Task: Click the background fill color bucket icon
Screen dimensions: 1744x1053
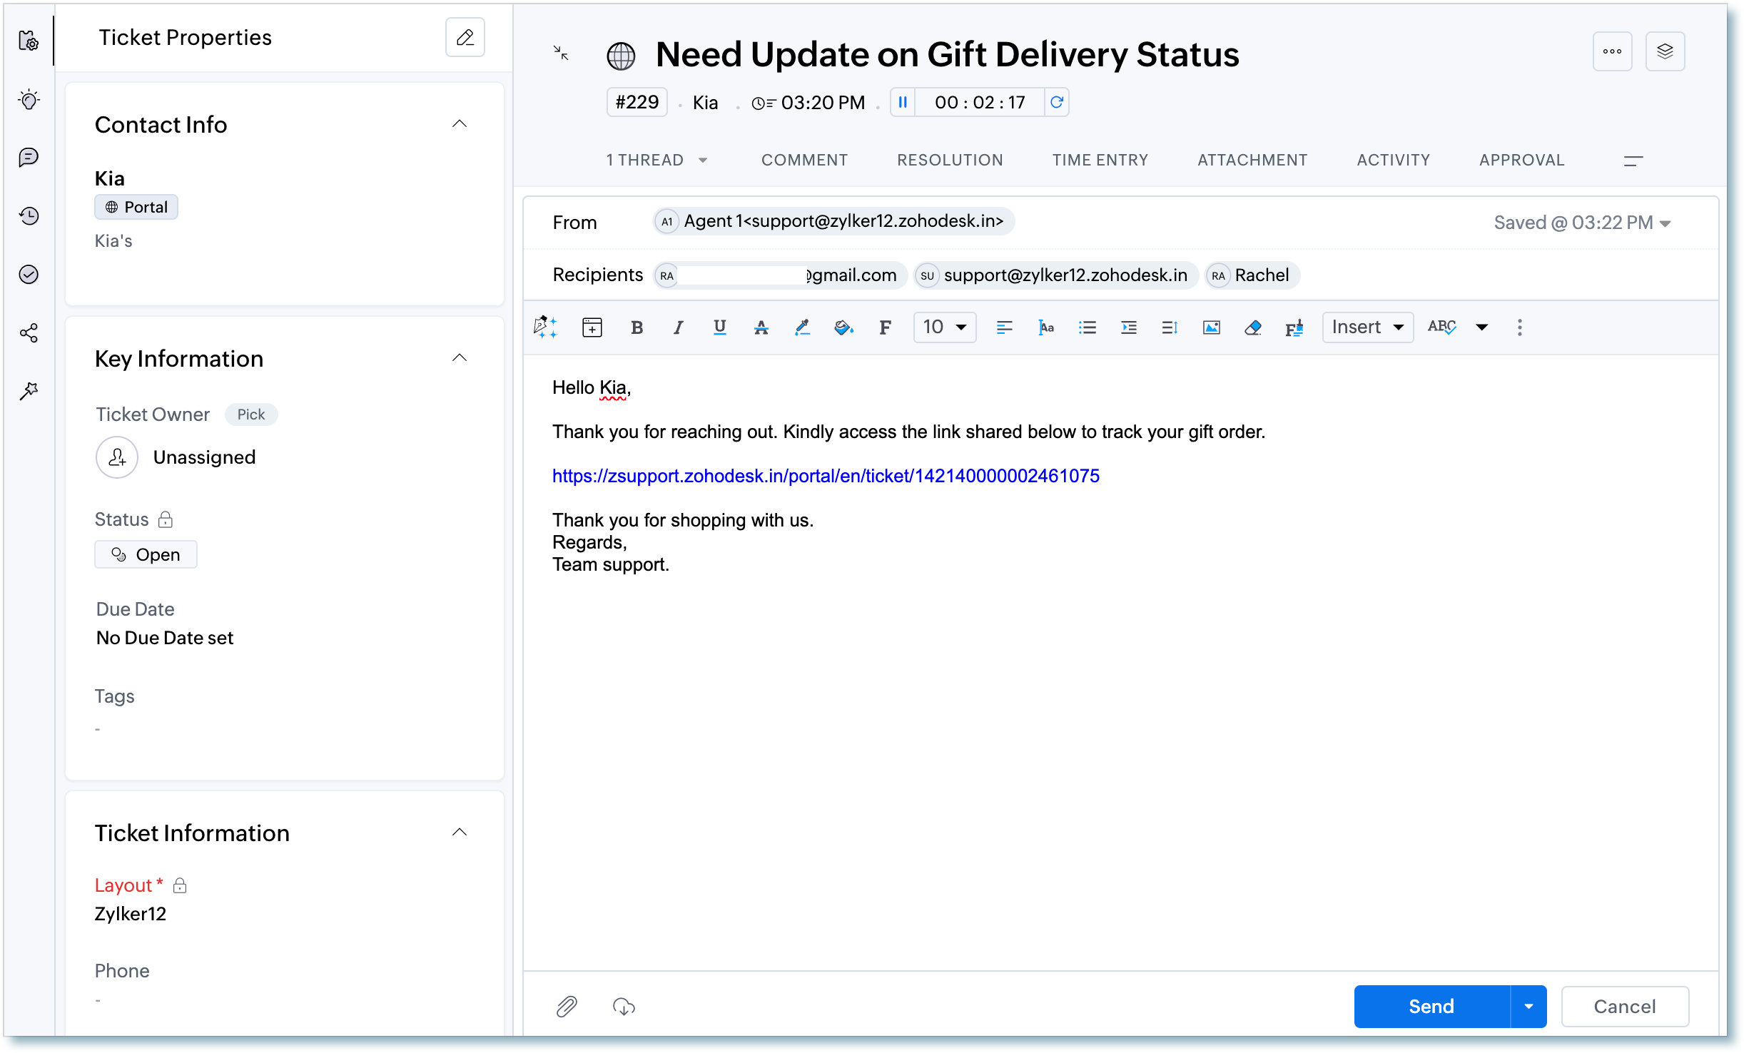Action: click(843, 327)
